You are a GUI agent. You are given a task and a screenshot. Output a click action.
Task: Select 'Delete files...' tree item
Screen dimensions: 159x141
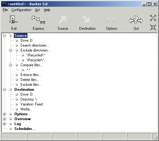30,80
